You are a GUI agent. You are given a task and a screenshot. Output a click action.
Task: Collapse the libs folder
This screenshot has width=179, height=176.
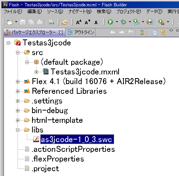(x=18, y=130)
